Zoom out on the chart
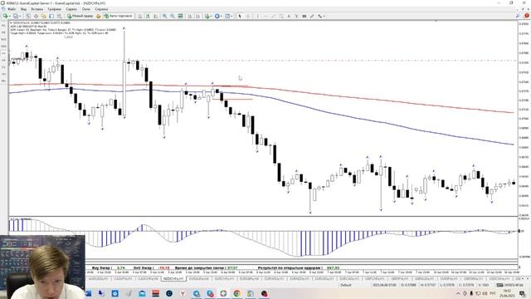 coord(173,16)
